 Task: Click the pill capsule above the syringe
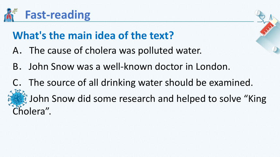258,13
